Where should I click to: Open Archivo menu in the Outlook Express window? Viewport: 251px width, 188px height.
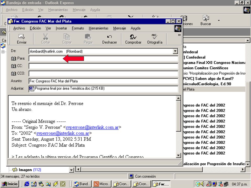point(12,10)
